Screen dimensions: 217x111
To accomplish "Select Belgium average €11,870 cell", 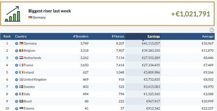I will pyautogui.click(x=208, y=51).
